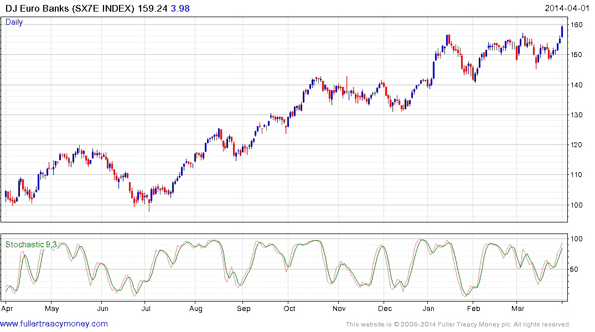Click the stochastic axis label 100
The image size is (595, 332).
(x=576, y=238)
